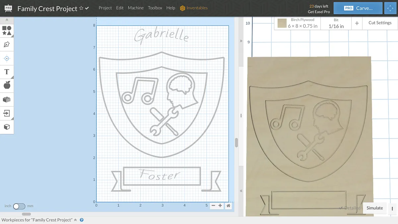Open the Icons library apple button
The height and width of the screenshot is (224, 398).
pos(7,85)
